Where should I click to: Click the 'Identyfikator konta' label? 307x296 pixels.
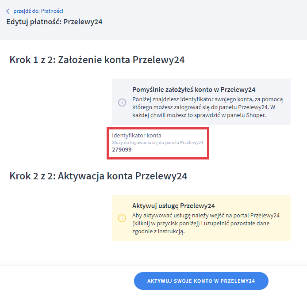(x=136, y=135)
